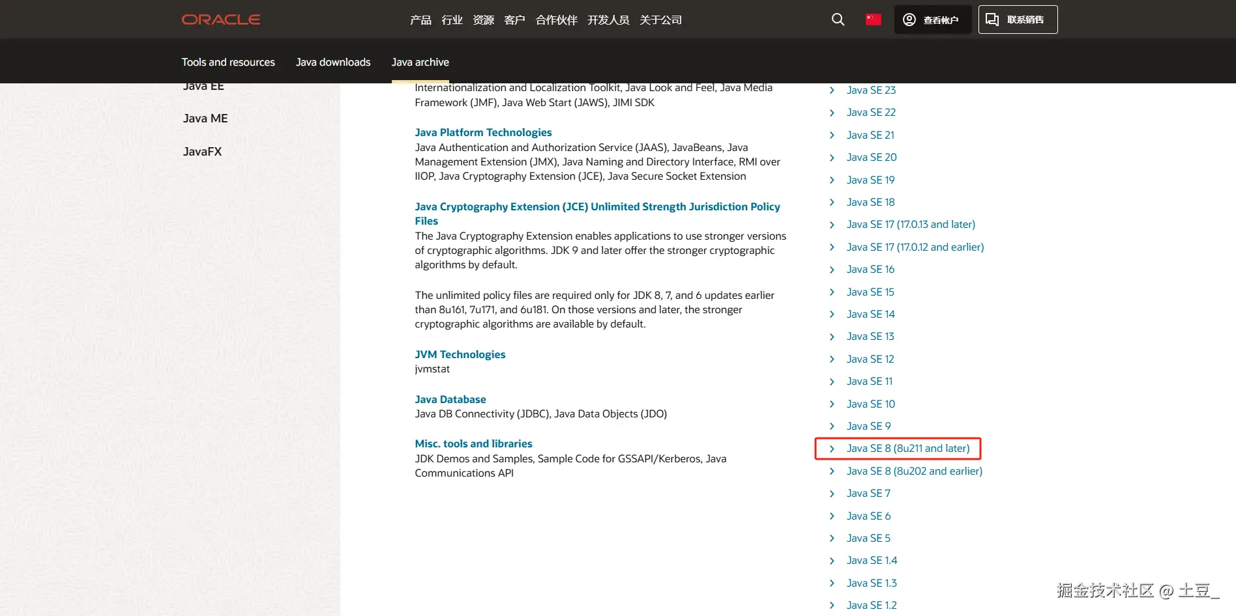Screen dimensions: 1236x616
Task: Switch to Java downloads tab
Action: click(x=333, y=62)
